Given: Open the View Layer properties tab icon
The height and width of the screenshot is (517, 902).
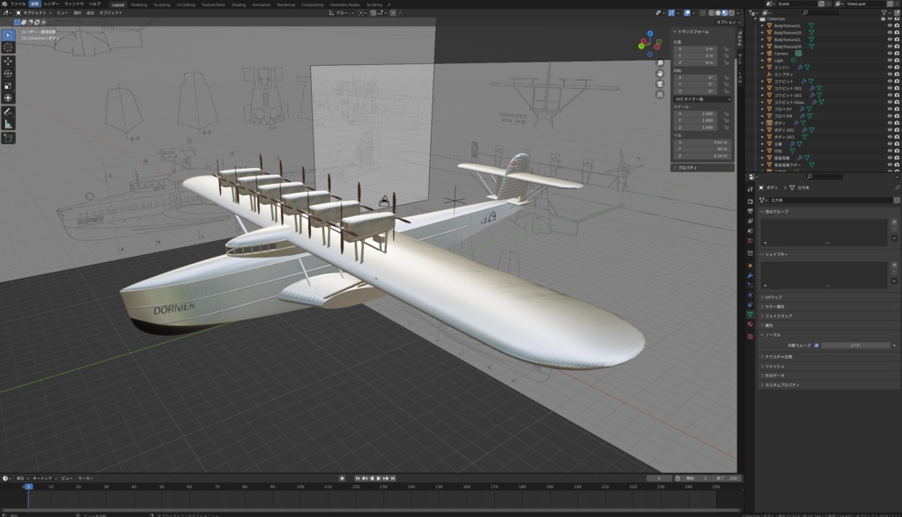Looking at the screenshot, I should (750, 221).
